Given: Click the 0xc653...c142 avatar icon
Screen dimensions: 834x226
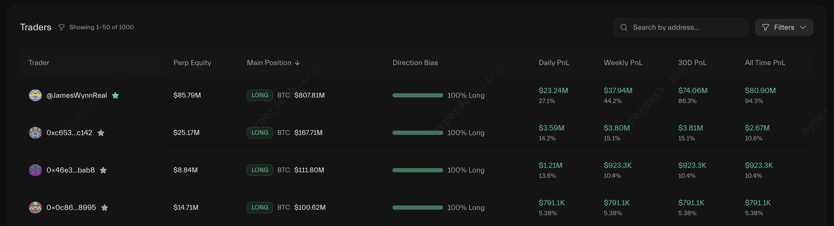Looking at the screenshot, I should (35, 133).
